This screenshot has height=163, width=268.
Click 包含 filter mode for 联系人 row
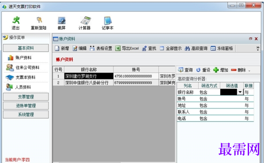coord(204,112)
